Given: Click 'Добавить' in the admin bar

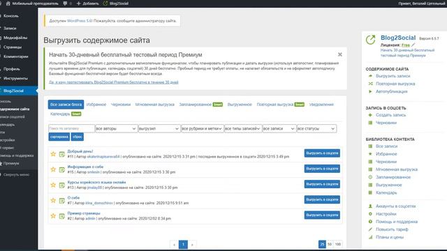Looking at the screenshot, I should [87, 3].
